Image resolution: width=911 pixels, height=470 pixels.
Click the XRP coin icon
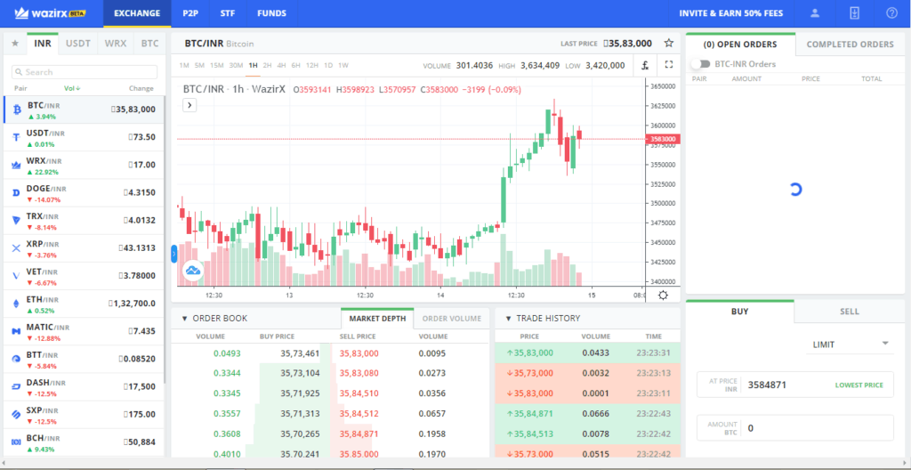(x=16, y=248)
